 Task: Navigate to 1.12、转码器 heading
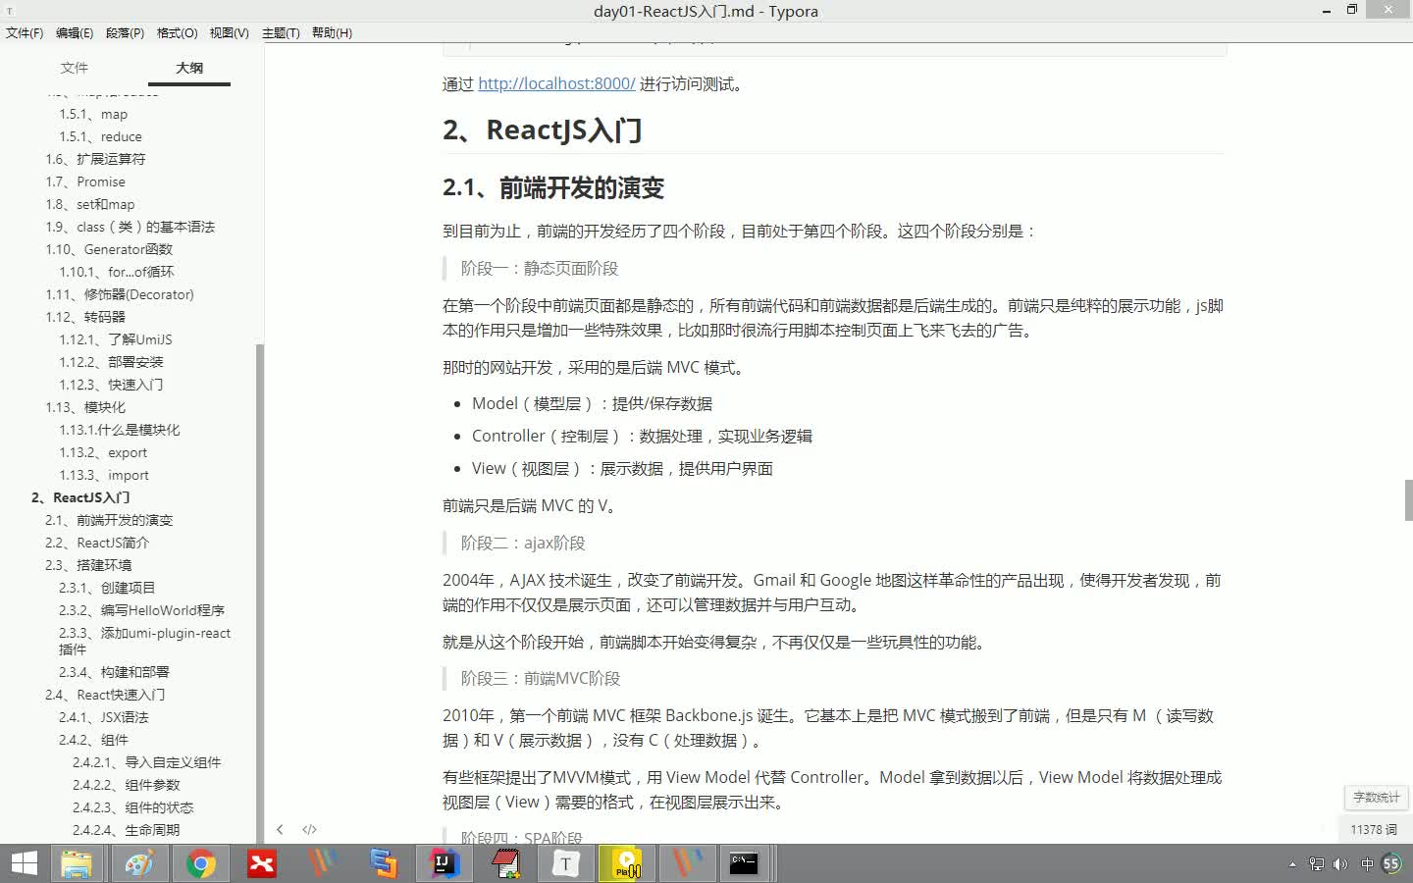tap(85, 317)
